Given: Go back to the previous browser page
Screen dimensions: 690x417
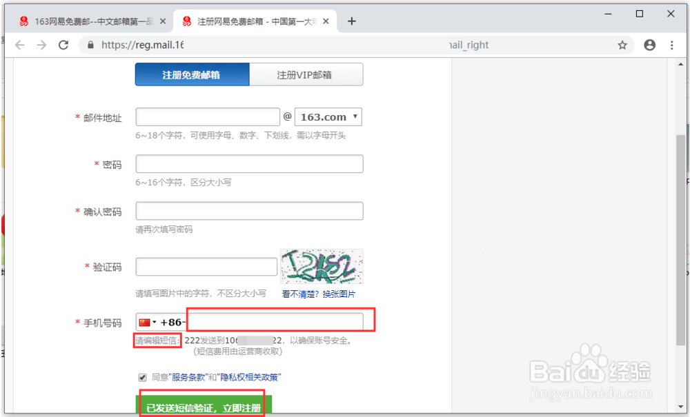Looking at the screenshot, I should pyautogui.click(x=20, y=45).
